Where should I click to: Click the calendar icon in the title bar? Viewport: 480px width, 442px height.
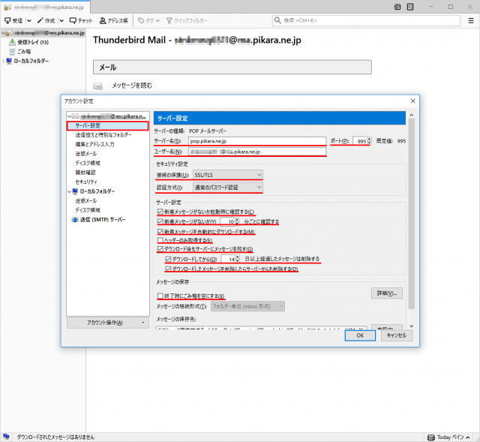pos(397,6)
